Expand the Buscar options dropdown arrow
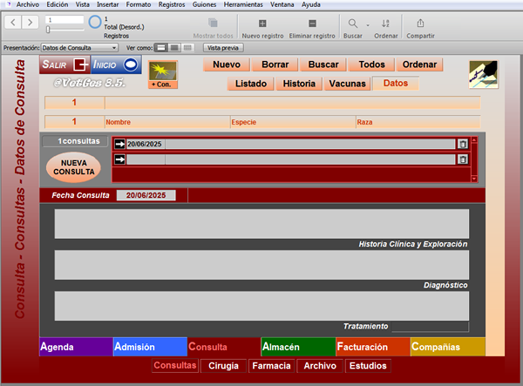The height and width of the screenshot is (386, 523). 368,25
